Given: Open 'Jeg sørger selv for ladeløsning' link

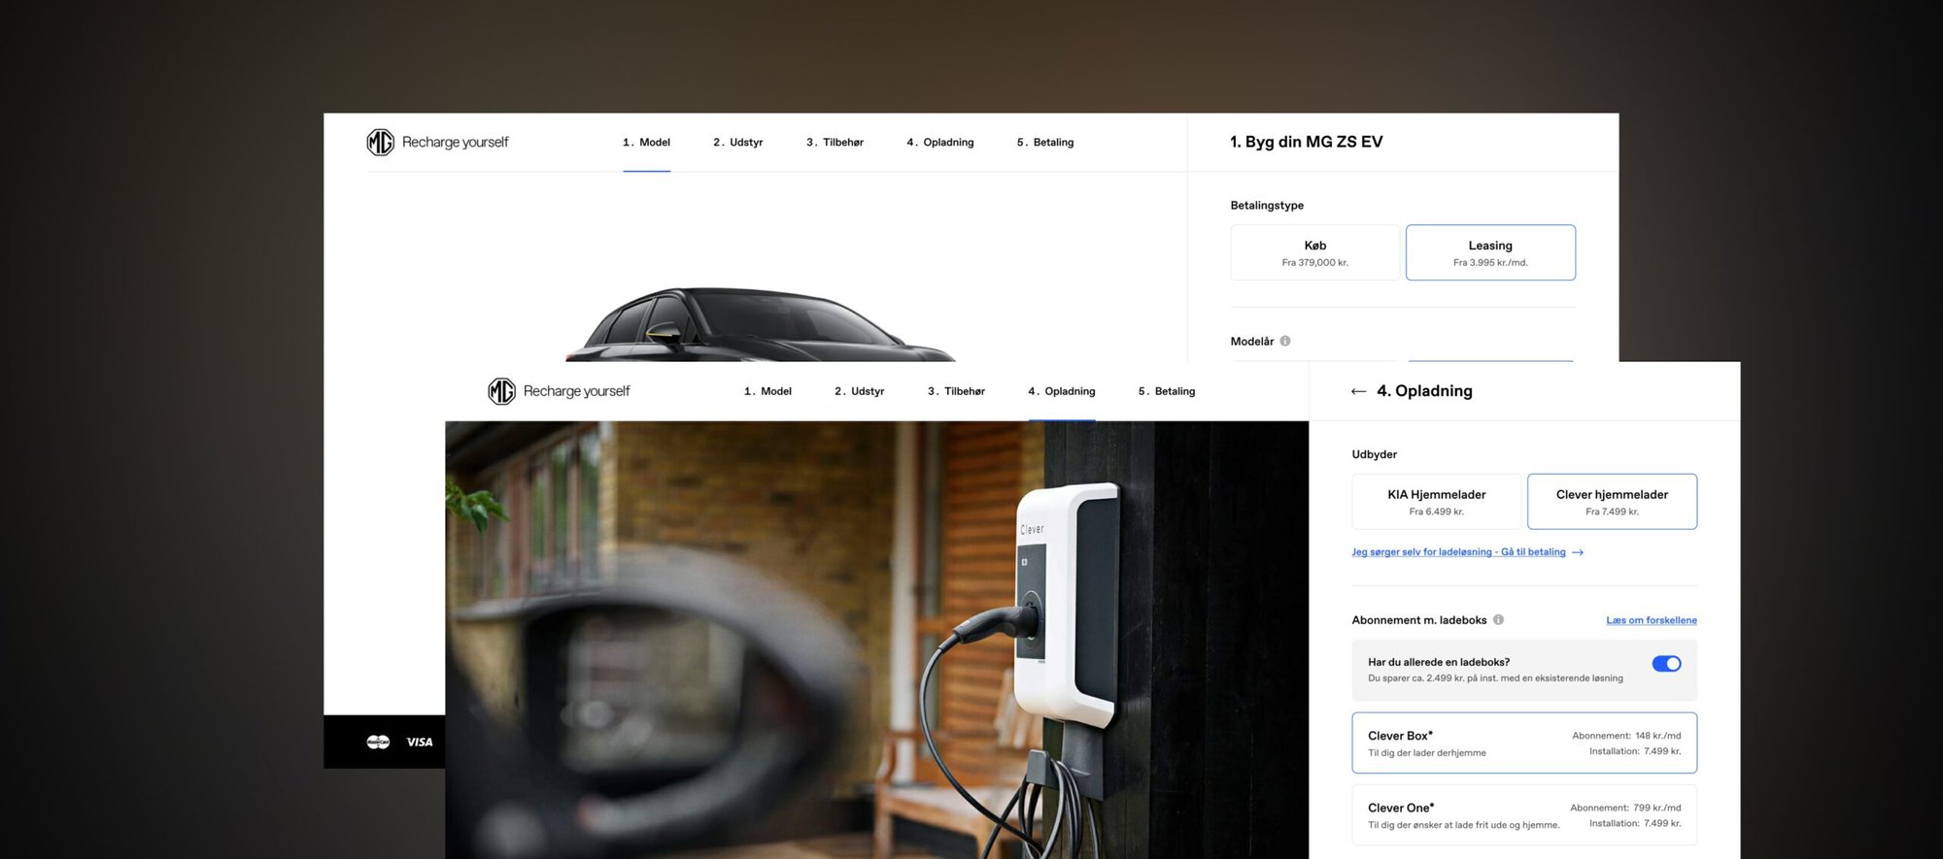Looking at the screenshot, I should [x=1458, y=552].
